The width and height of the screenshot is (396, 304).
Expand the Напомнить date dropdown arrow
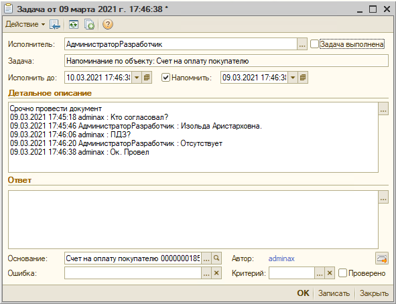tap(293, 78)
